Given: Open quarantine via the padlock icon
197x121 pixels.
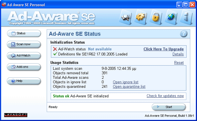Looking at the screenshot, I should click(156, 17).
